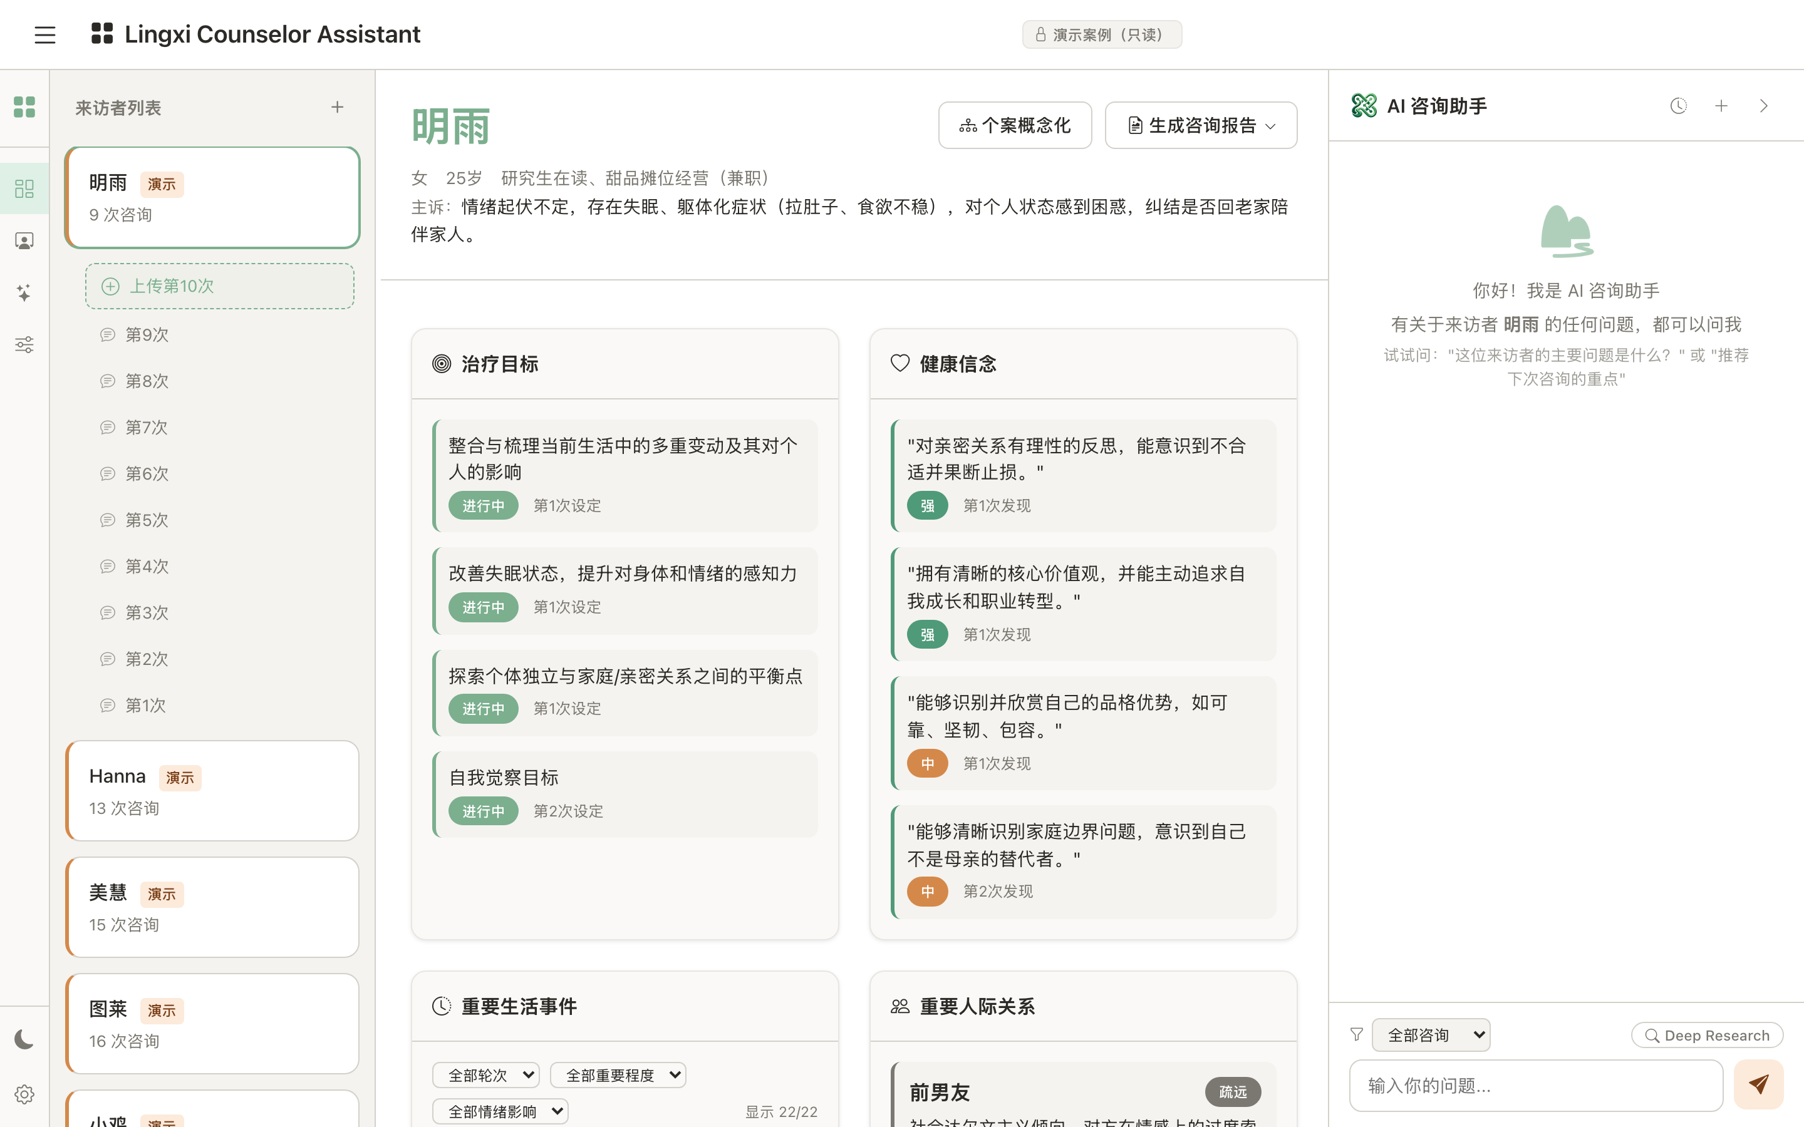The height and width of the screenshot is (1127, 1804).
Task: Send the question with paper plane button
Action: click(1758, 1084)
